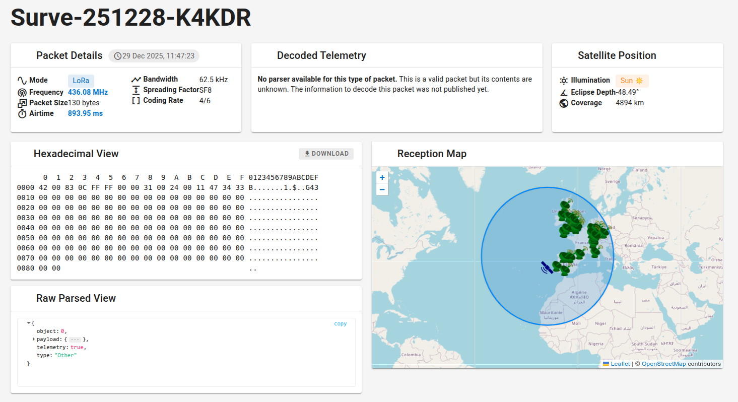Click the Packet Size icon
This screenshot has width=738, height=402.
coord(22,103)
